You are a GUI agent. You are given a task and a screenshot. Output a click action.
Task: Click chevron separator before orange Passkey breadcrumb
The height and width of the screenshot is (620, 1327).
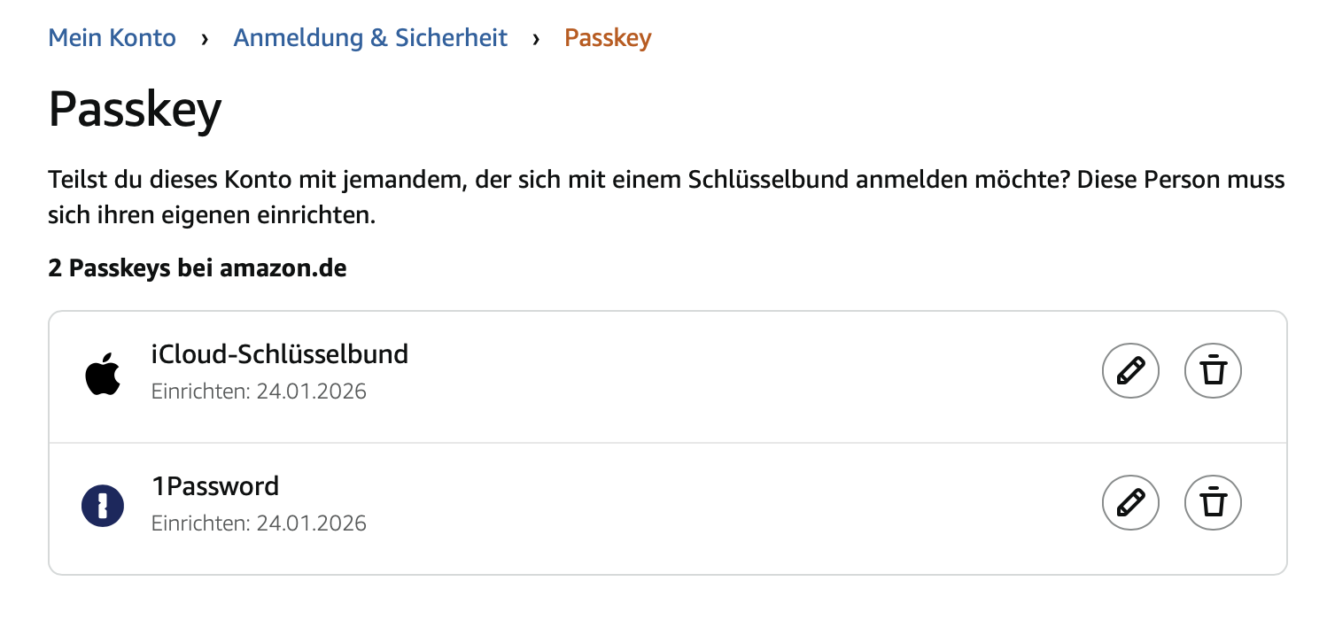tap(536, 39)
